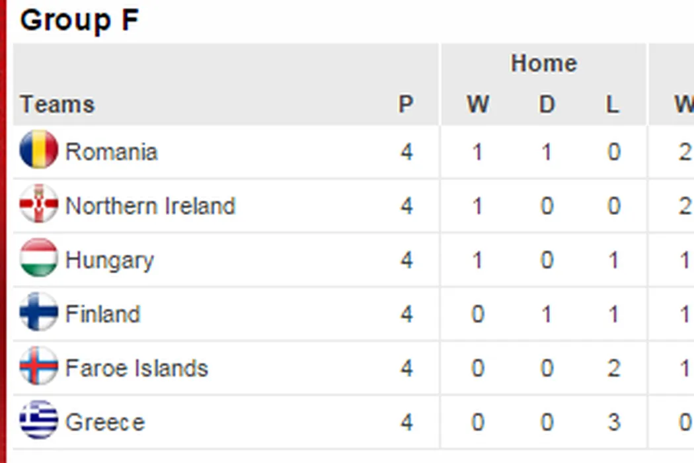Click the Home L column header
This screenshot has width=694, height=463.
[x=613, y=105]
